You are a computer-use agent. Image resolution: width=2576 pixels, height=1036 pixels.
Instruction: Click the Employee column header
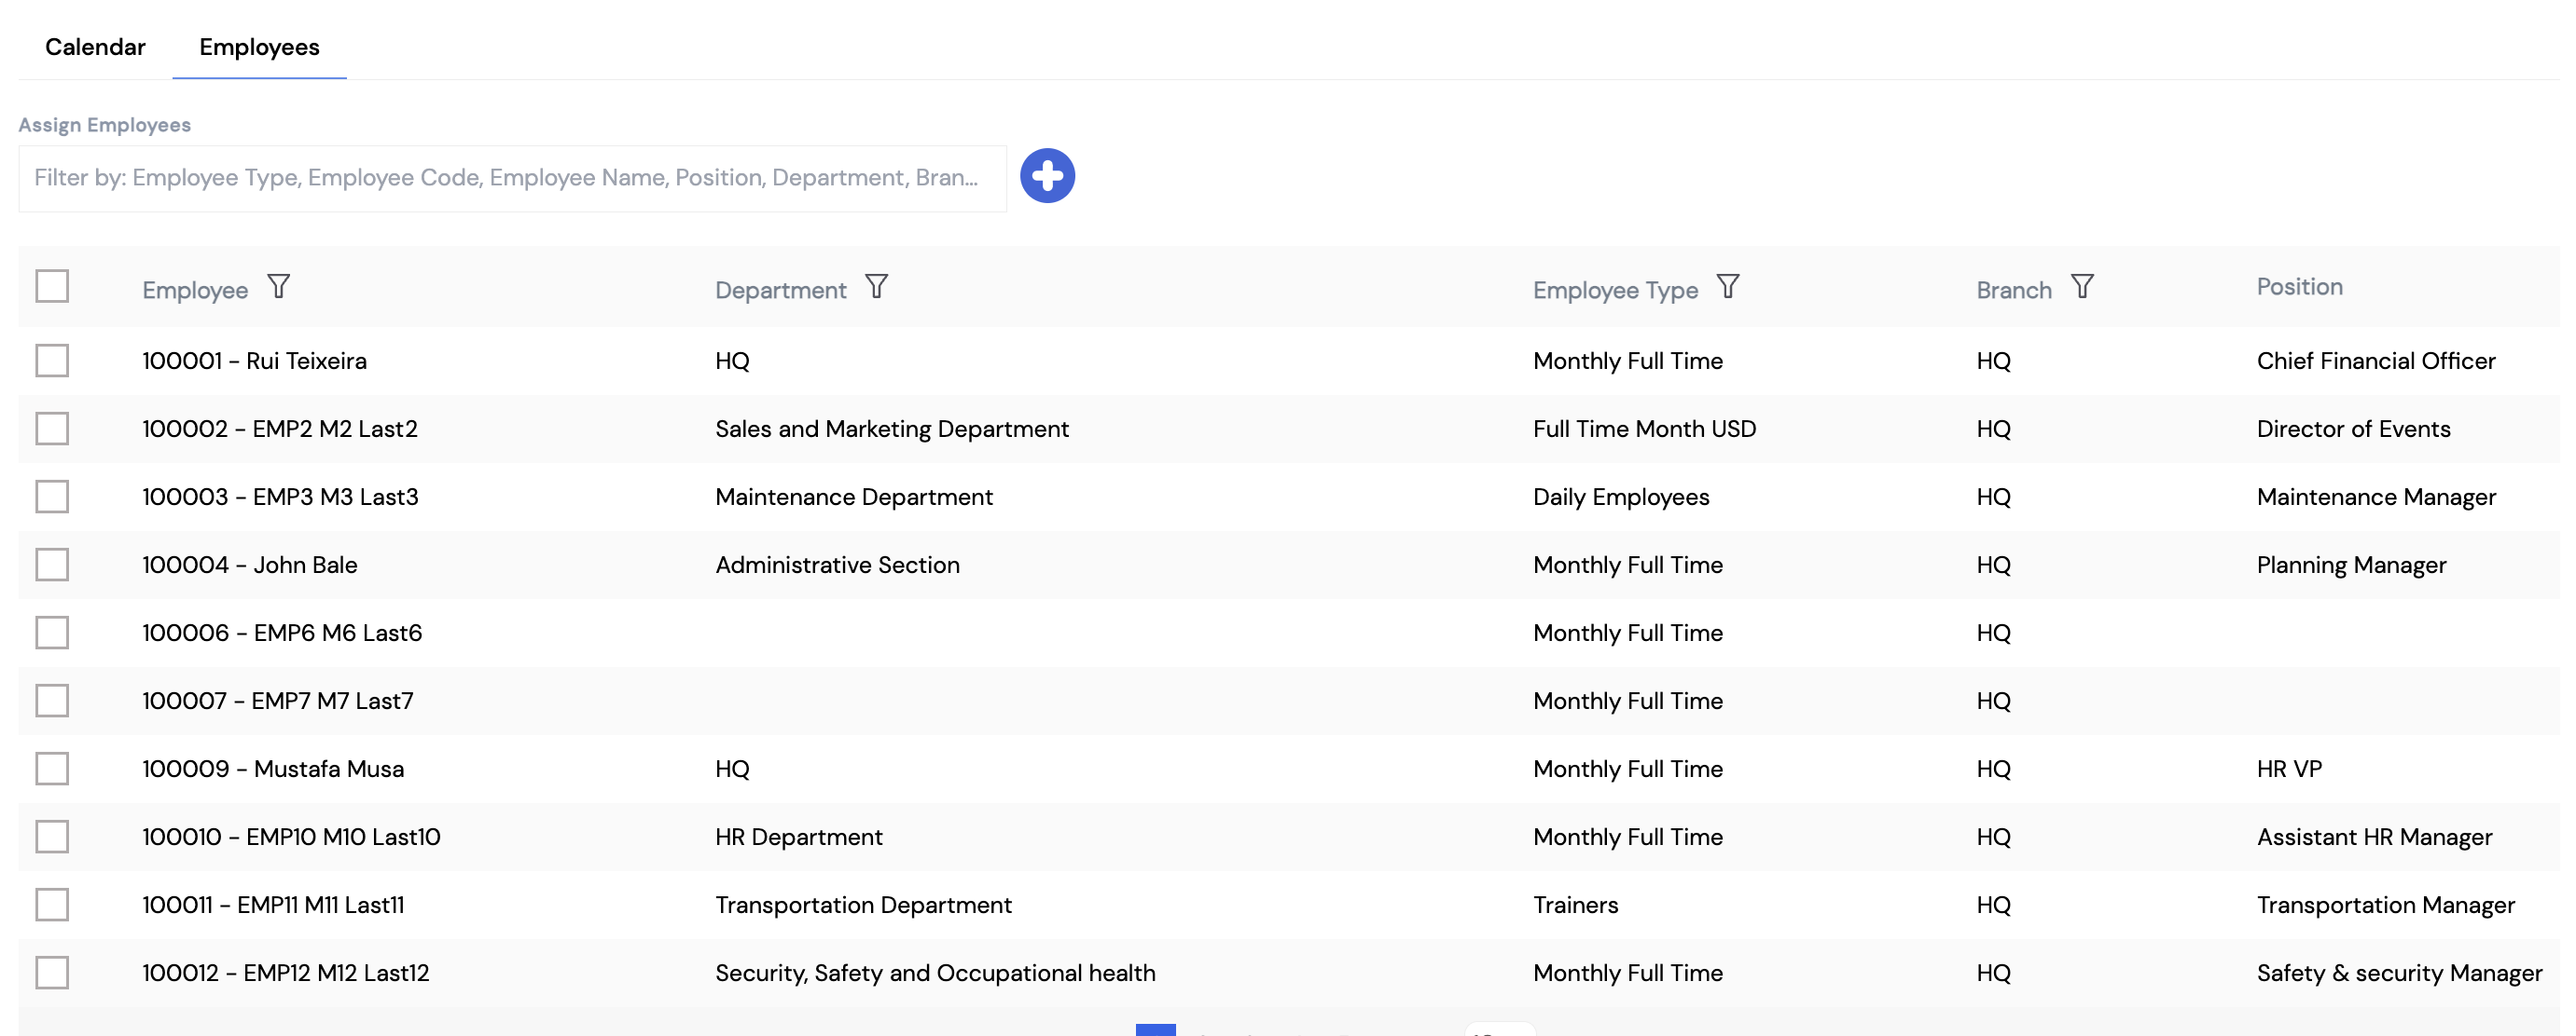pos(195,290)
